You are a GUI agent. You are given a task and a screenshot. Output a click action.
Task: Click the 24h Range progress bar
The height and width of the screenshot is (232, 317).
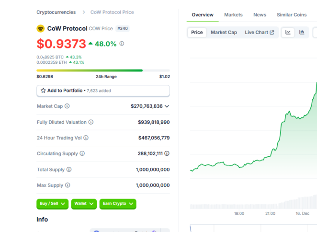(x=103, y=70)
